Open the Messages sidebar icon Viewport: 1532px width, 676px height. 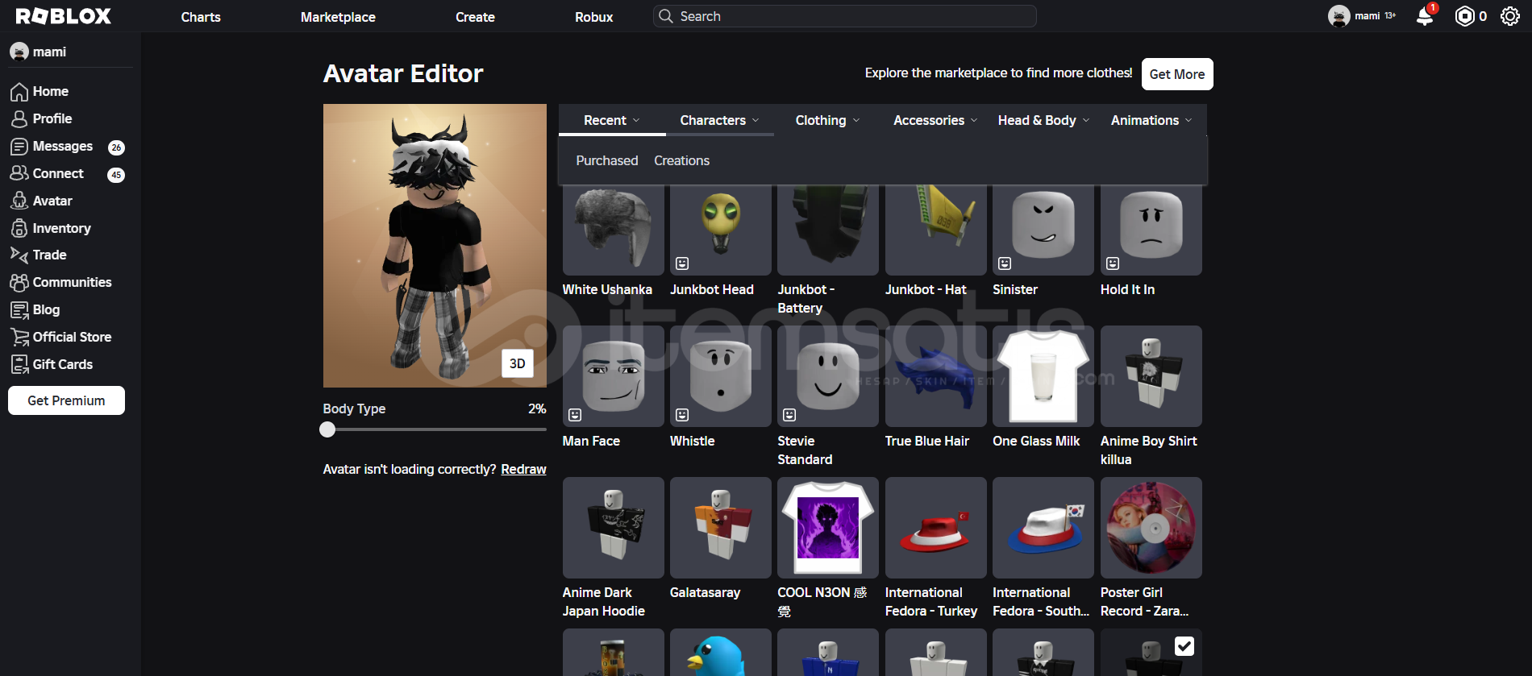19,147
